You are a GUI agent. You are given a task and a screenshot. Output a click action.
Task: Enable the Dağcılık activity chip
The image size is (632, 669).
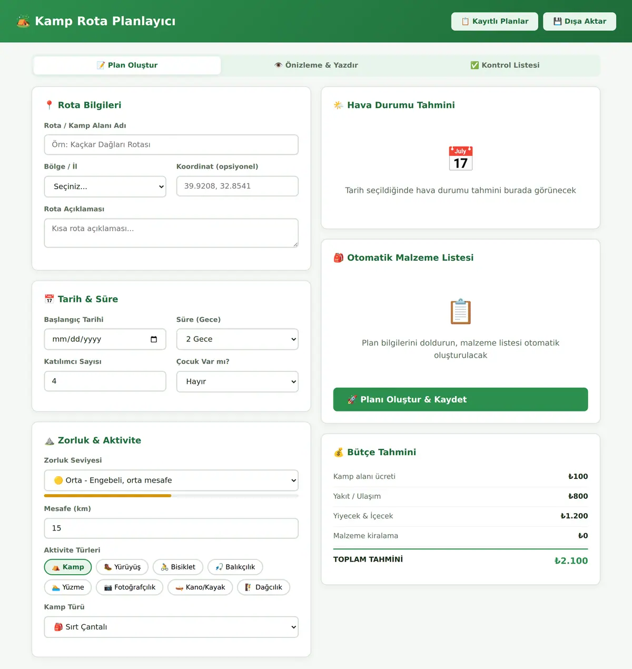(x=263, y=587)
